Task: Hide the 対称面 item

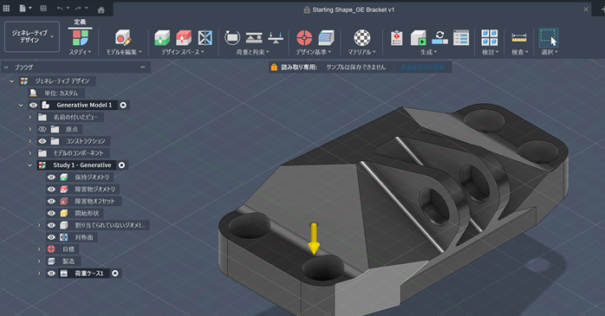Action: (51, 237)
